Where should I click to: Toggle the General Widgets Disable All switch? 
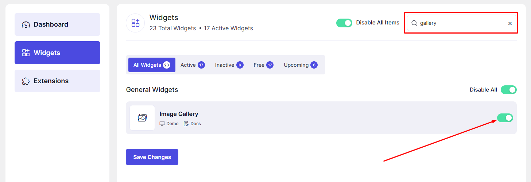pos(508,90)
